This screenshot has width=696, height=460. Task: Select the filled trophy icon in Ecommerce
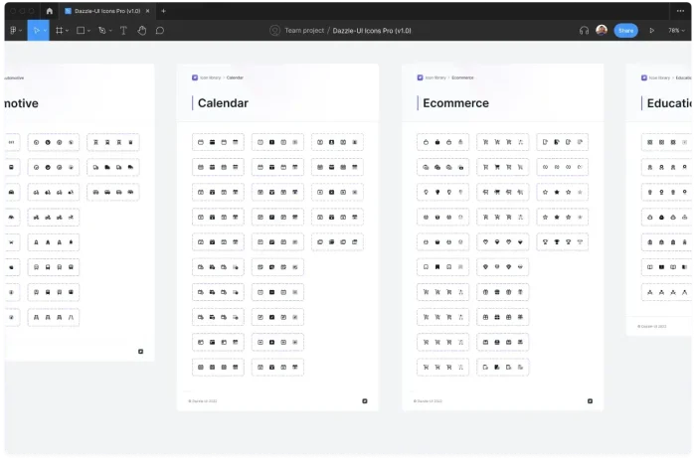(557, 242)
